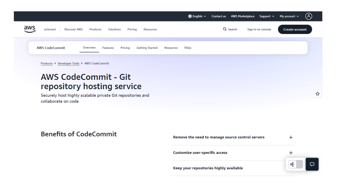Screen dimensions: 337x187
Task: Click the Create account button
Action: click(295, 29)
